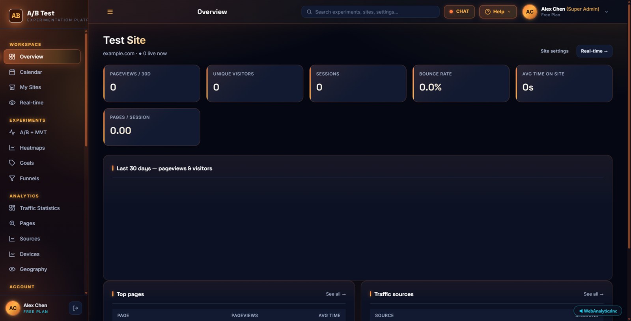Click the Funnels filter icon
This screenshot has width=631, height=321.
click(x=12, y=178)
